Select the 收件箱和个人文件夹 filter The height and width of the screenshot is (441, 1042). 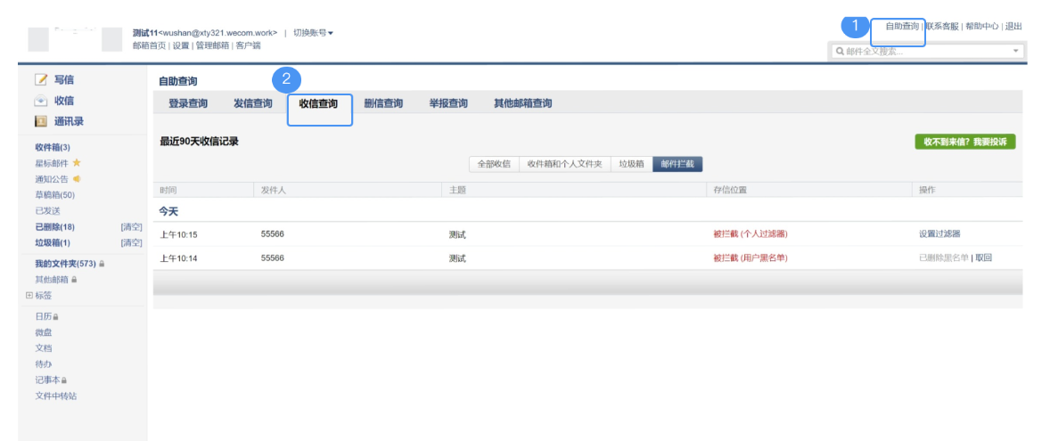564,164
